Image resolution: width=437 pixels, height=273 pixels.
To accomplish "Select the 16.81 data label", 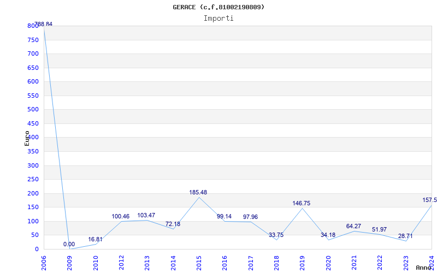I will [95, 239].
